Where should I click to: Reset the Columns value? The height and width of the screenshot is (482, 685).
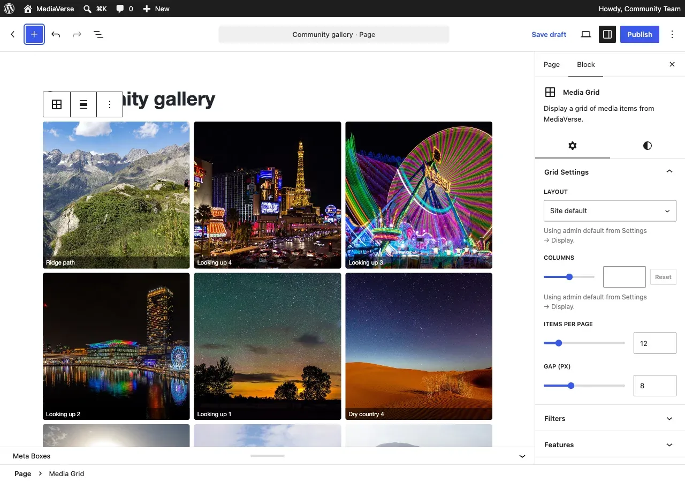[663, 277]
